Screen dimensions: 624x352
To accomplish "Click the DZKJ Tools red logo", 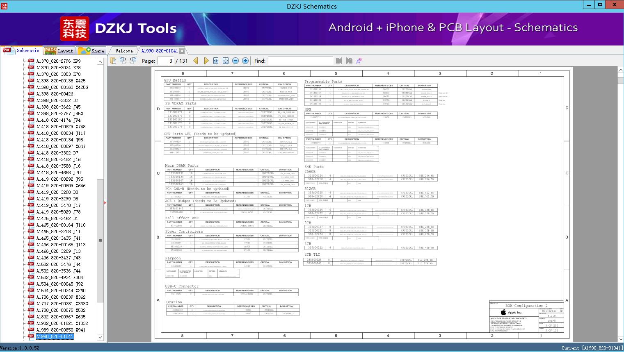I will (75, 29).
